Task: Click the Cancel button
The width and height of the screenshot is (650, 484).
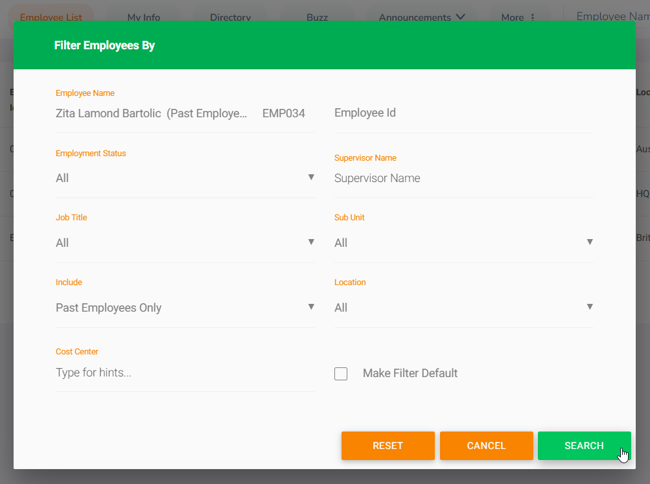Action: click(486, 446)
